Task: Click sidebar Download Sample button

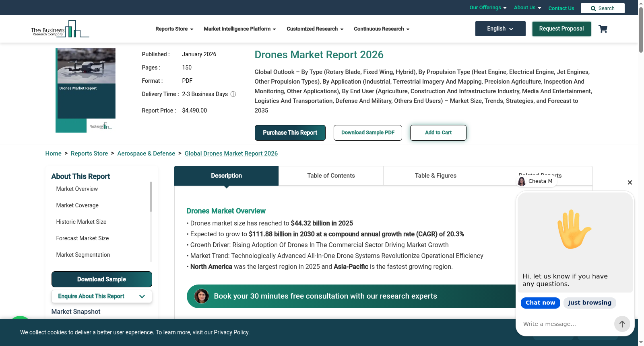Action: coord(102,279)
